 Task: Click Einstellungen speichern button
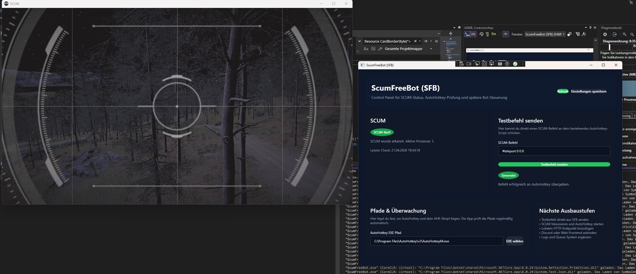tap(588, 91)
